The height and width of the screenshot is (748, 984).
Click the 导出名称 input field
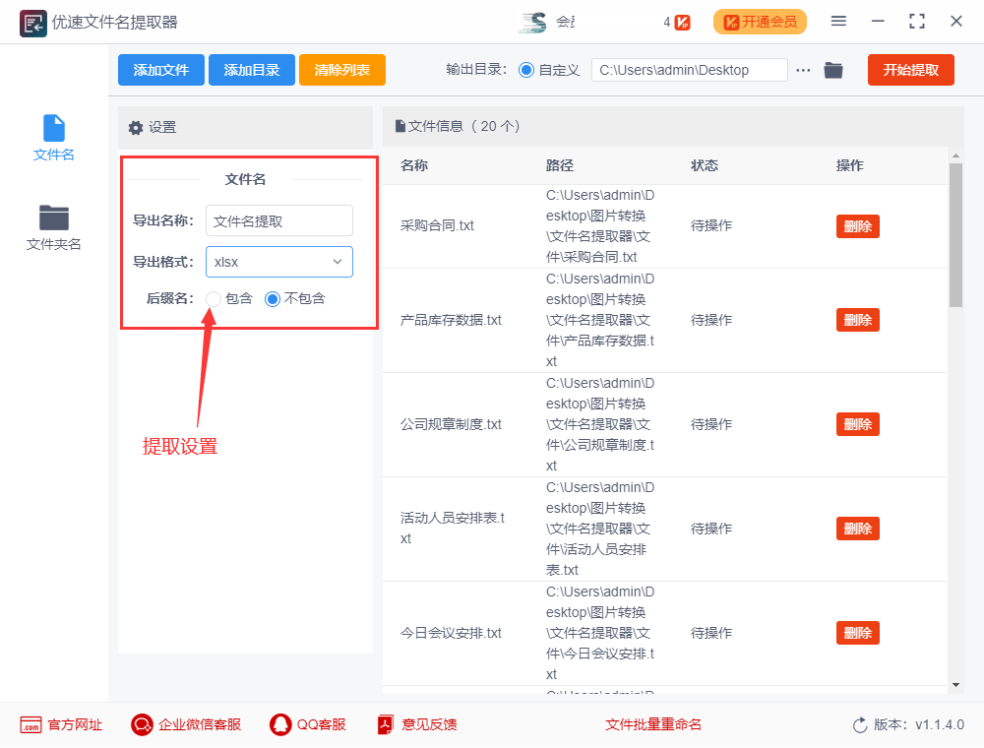click(x=278, y=220)
